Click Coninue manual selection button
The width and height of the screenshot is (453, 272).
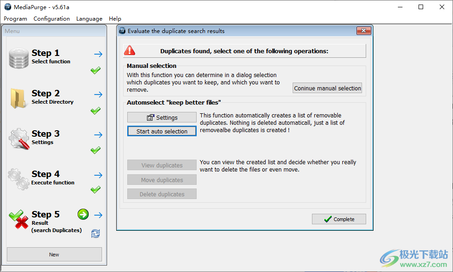click(x=327, y=88)
